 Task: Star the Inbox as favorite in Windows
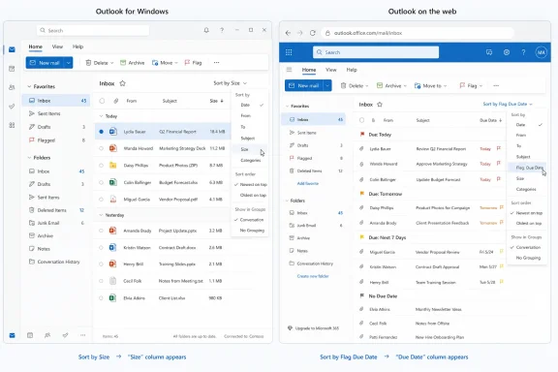[x=122, y=83]
